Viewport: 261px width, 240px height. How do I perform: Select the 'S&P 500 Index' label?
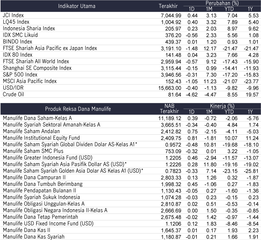20,75
